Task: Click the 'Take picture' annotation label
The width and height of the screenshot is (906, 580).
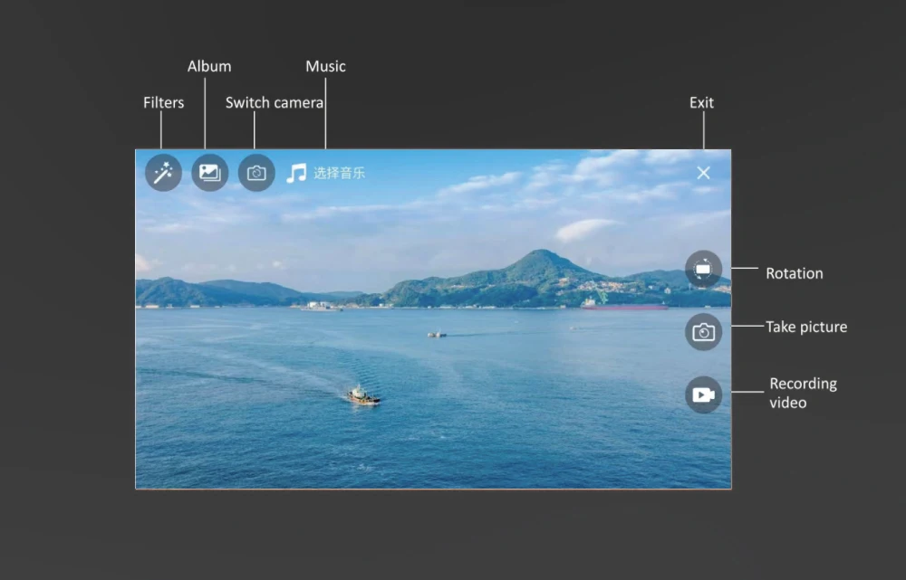Action: 806,328
